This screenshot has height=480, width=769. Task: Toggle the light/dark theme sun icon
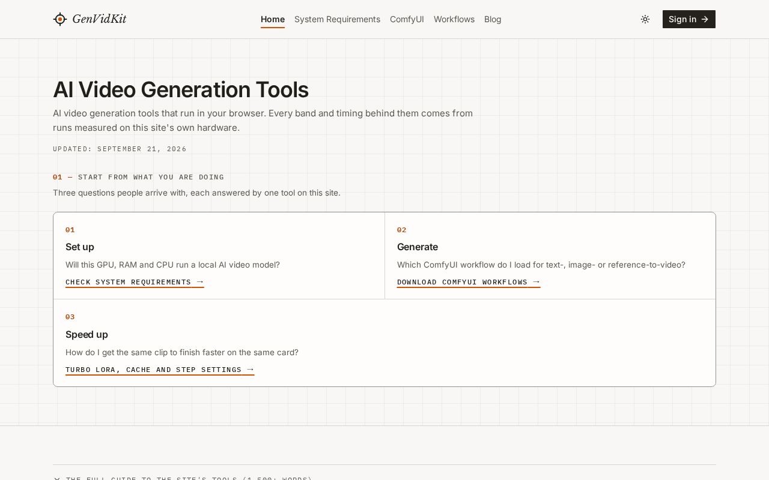point(645,19)
